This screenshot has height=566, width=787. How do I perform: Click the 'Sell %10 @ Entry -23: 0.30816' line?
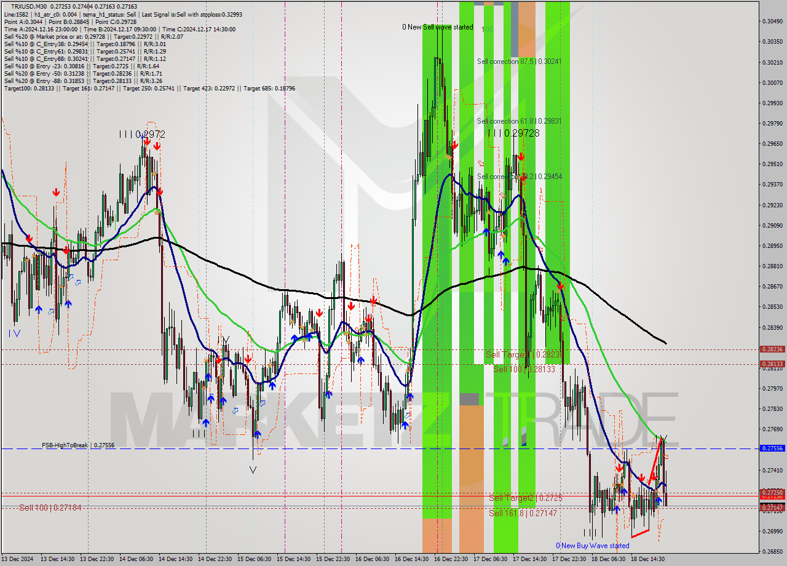point(82,66)
